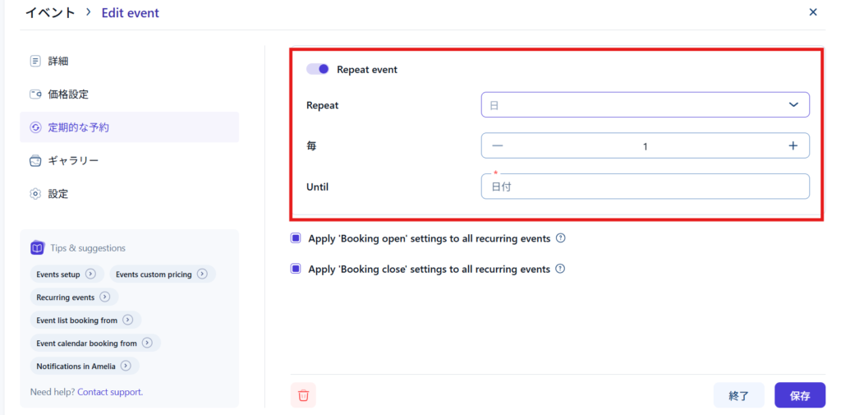Click help icon beside 'Booking close' setting
841x415 pixels.
(561, 269)
